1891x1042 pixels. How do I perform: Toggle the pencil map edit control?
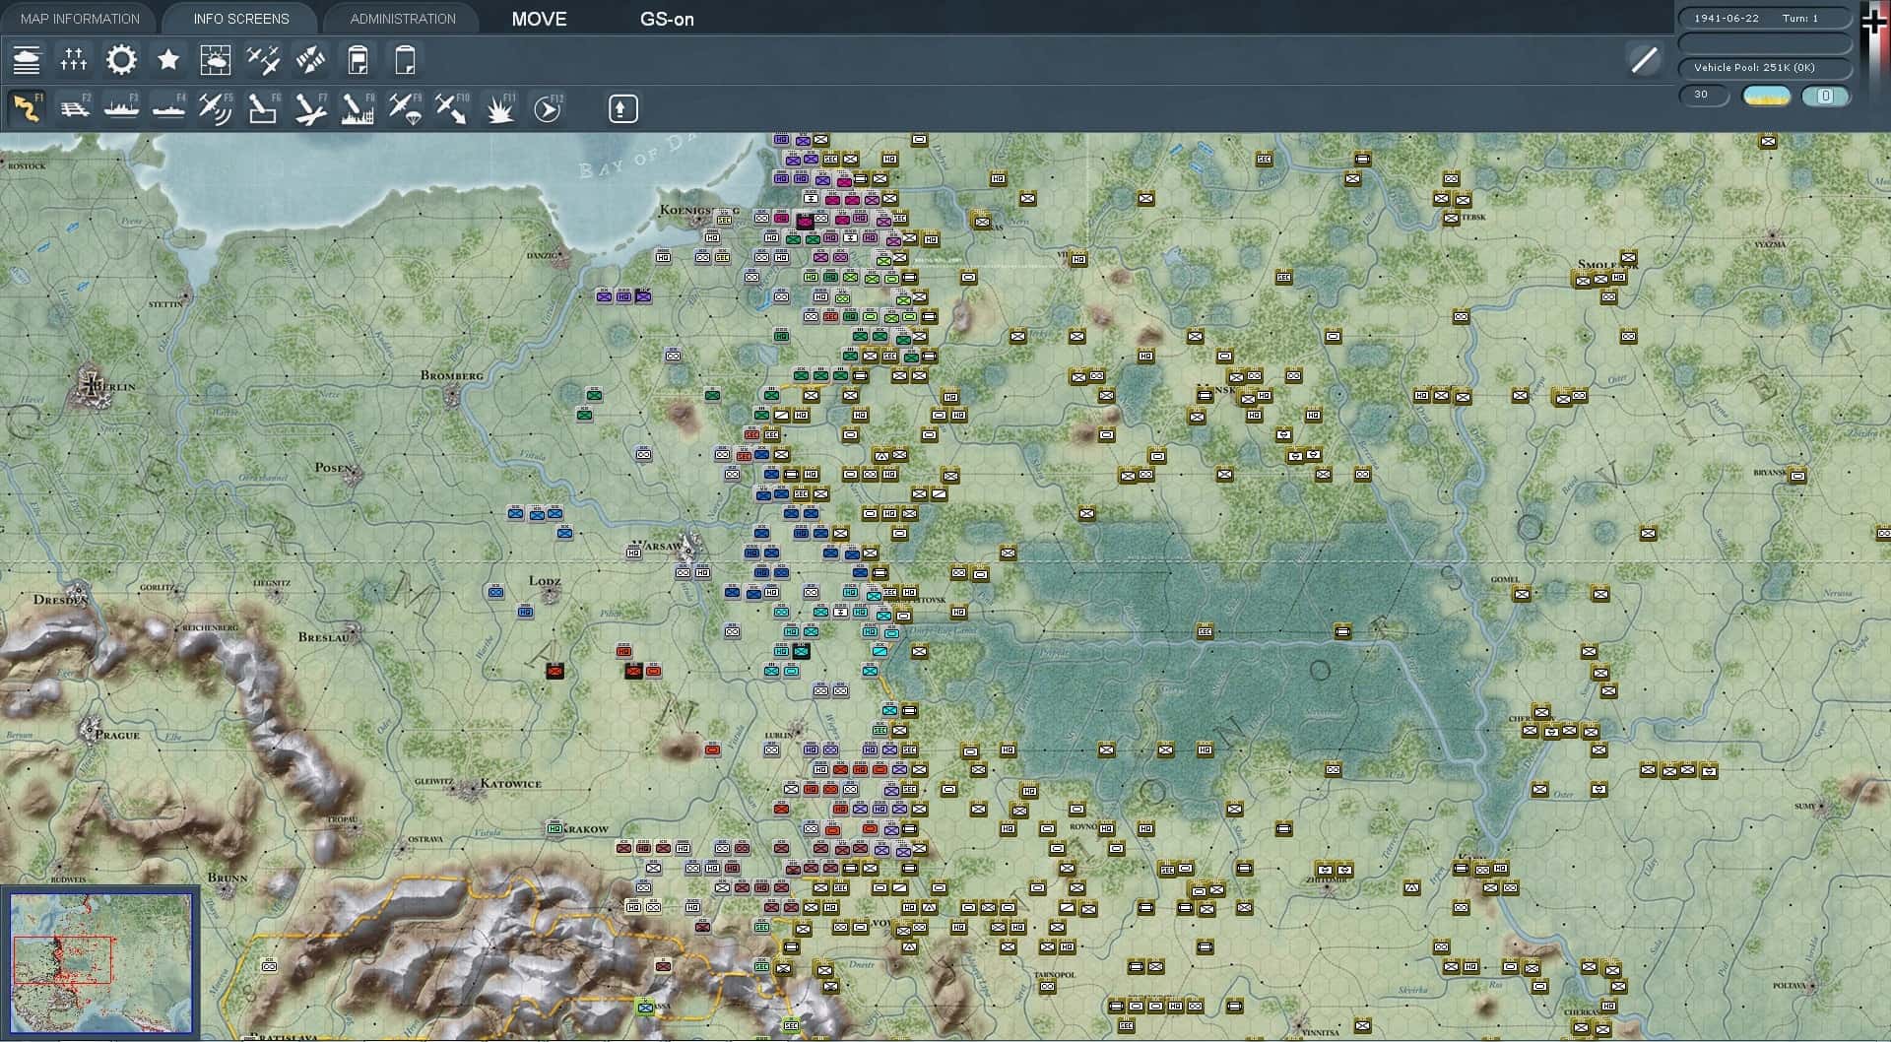(1644, 60)
